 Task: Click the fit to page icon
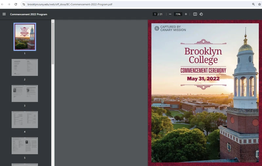coord(195,14)
